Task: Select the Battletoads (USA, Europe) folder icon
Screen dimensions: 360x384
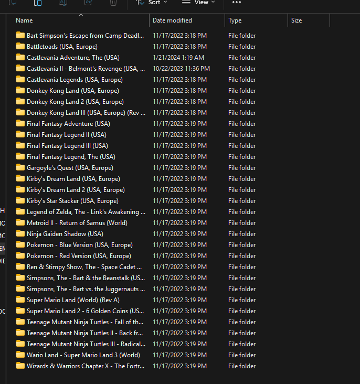Action: [20, 47]
